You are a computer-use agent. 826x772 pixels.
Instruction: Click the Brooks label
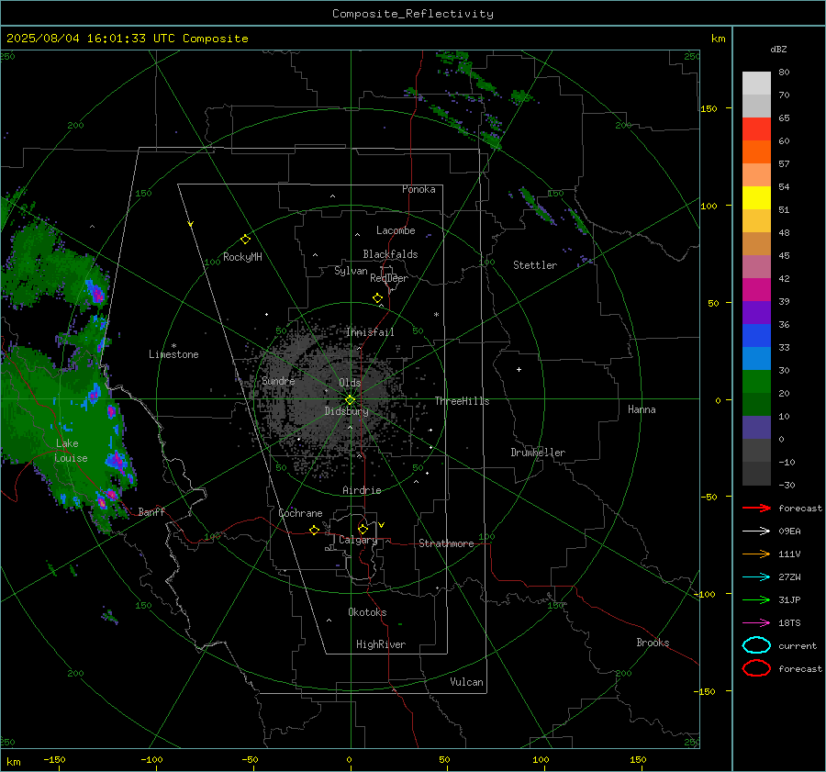click(x=653, y=643)
